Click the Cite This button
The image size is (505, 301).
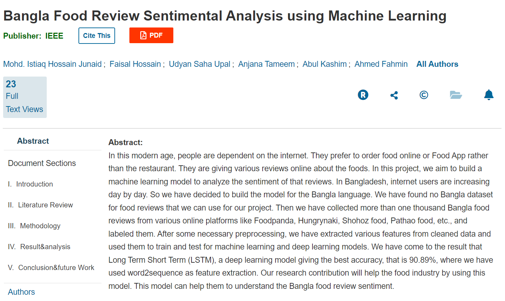click(x=97, y=35)
